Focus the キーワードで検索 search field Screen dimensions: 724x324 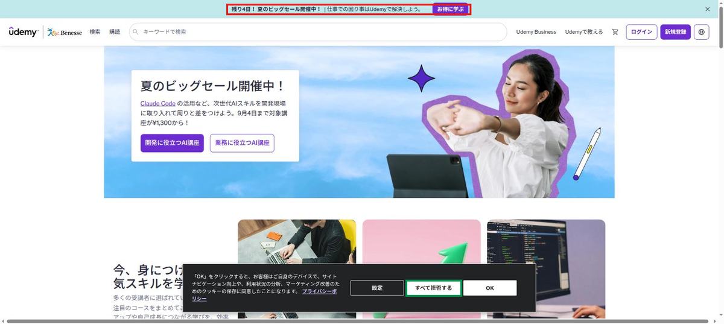[318, 32]
